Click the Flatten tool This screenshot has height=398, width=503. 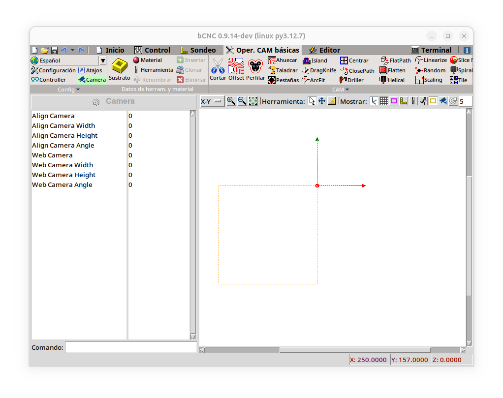pos(393,70)
